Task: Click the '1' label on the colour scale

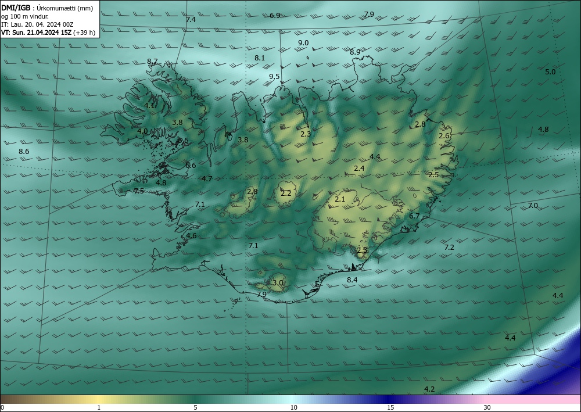Action: [x=99, y=407]
